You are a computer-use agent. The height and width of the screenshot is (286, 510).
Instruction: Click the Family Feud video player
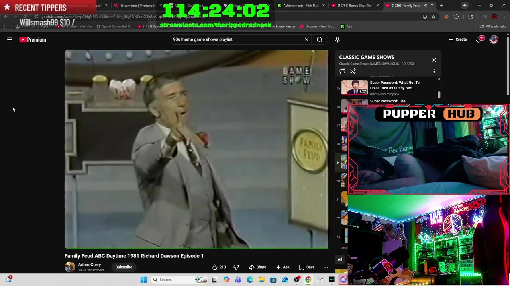pos(196,149)
